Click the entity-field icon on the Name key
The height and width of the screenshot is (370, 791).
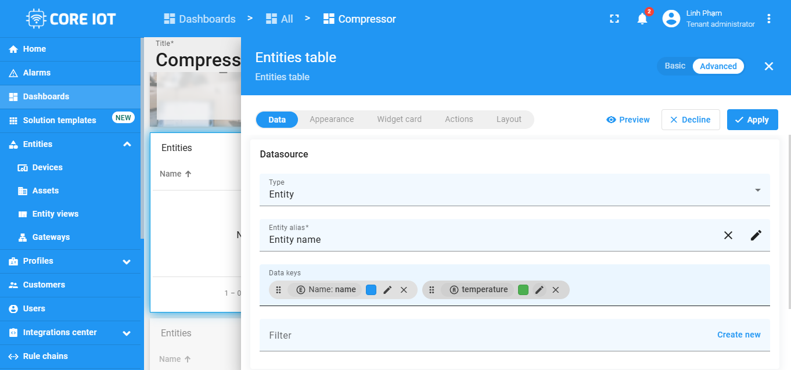tap(300, 290)
